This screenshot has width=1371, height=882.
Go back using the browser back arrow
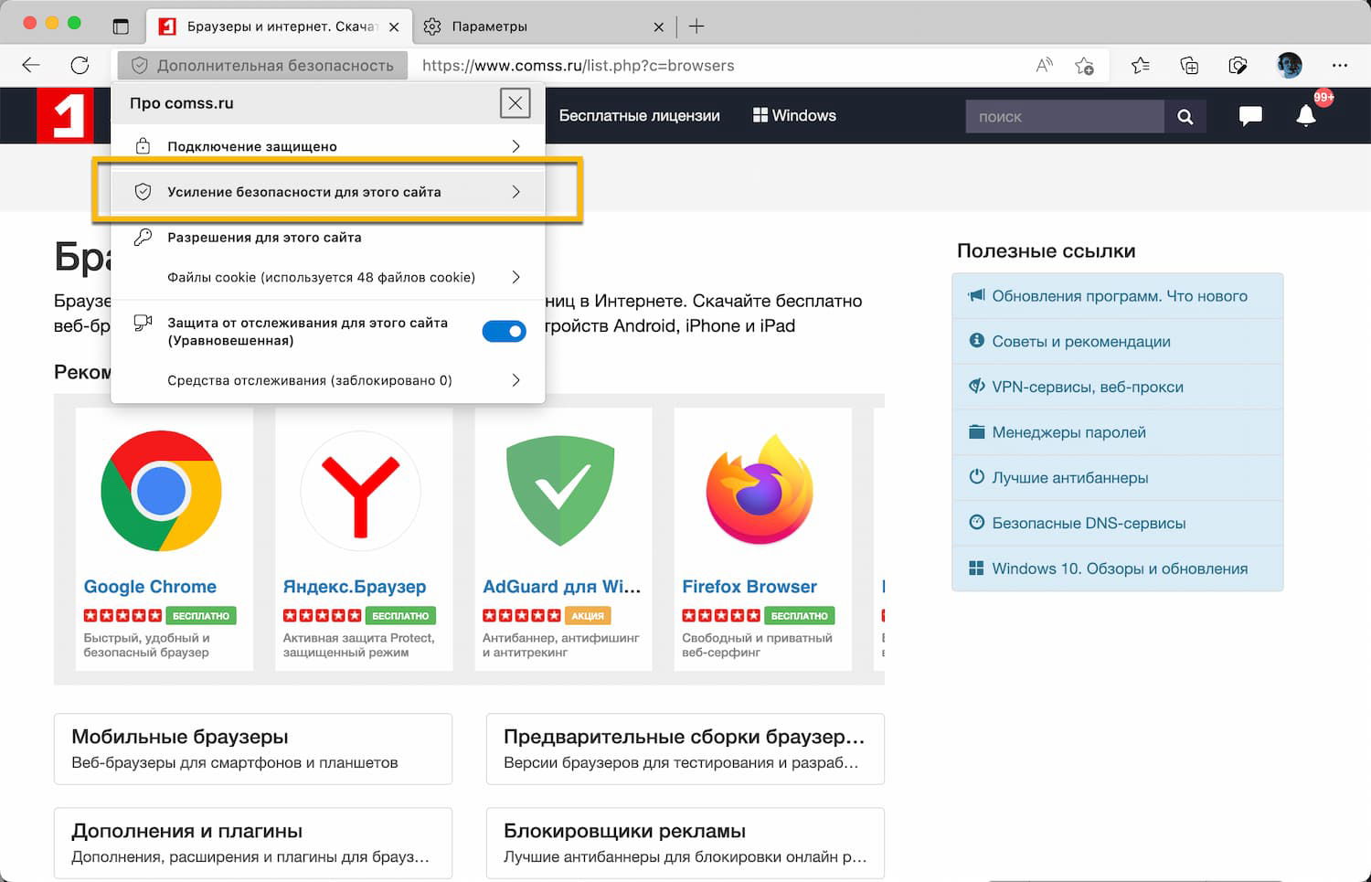pos(31,65)
